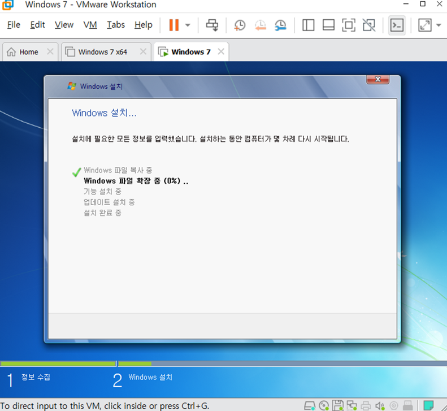Screen dimensions: 447x411
Task: Click the teal message log note icon
Action: tap(428, 405)
